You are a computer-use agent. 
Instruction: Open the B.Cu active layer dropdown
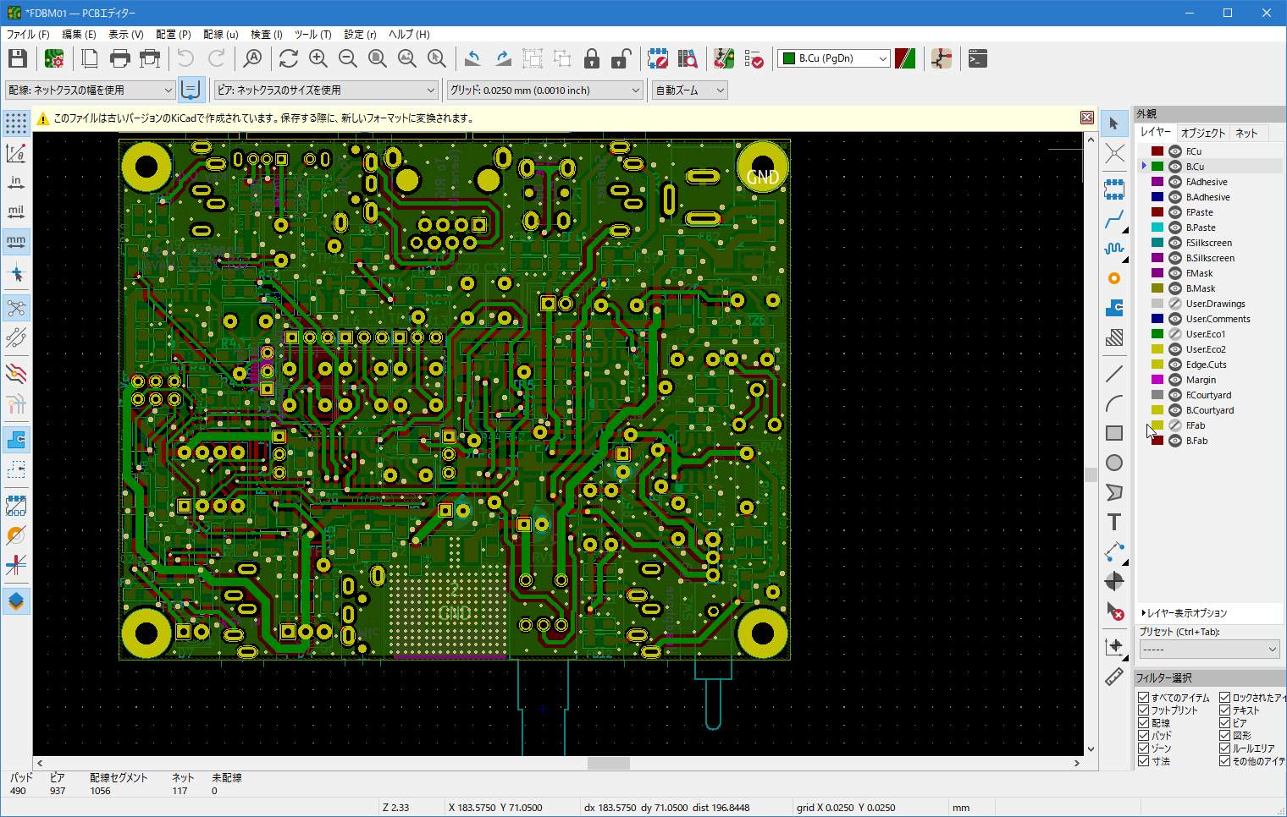[x=834, y=58]
